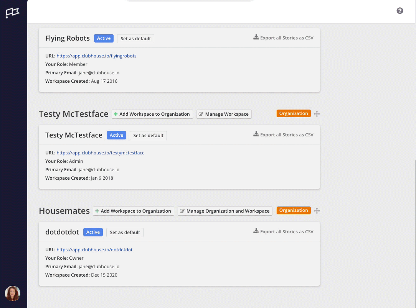Click the page vertical scrollbar

(415, 233)
